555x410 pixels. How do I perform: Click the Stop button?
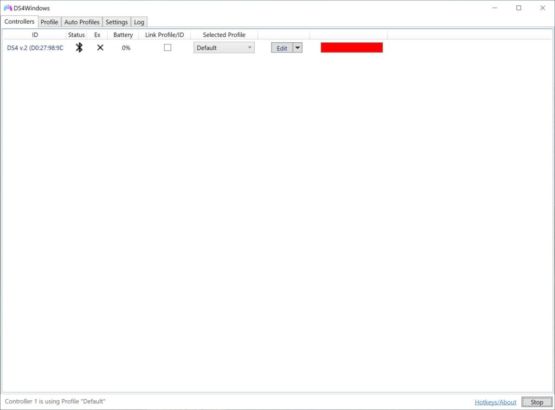coord(537,402)
